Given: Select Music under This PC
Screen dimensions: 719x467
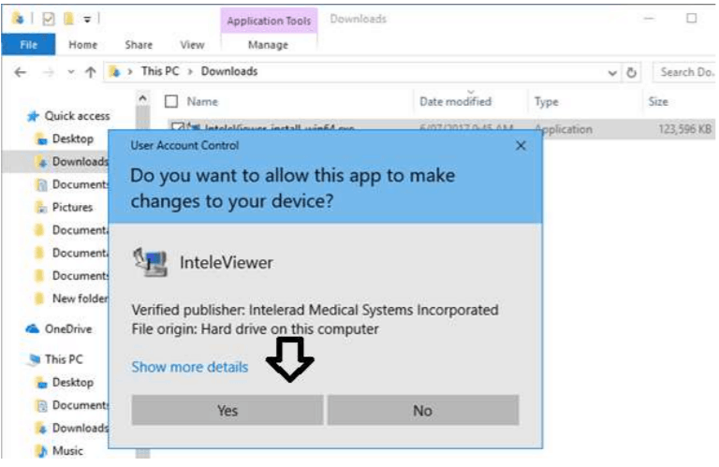Looking at the screenshot, I should point(67,450).
